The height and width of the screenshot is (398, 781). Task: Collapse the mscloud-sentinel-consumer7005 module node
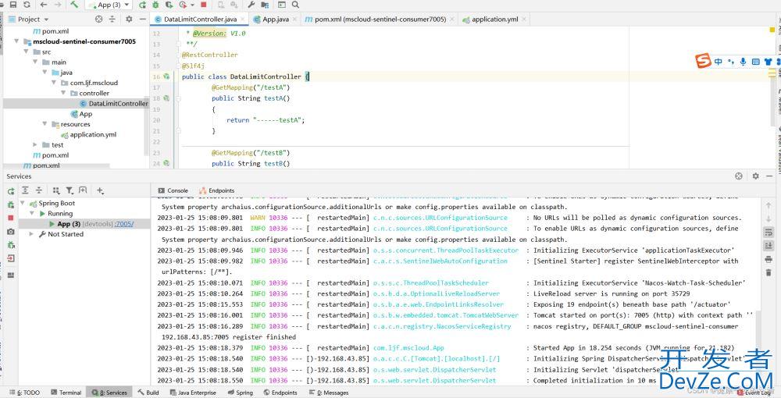coord(17,41)
